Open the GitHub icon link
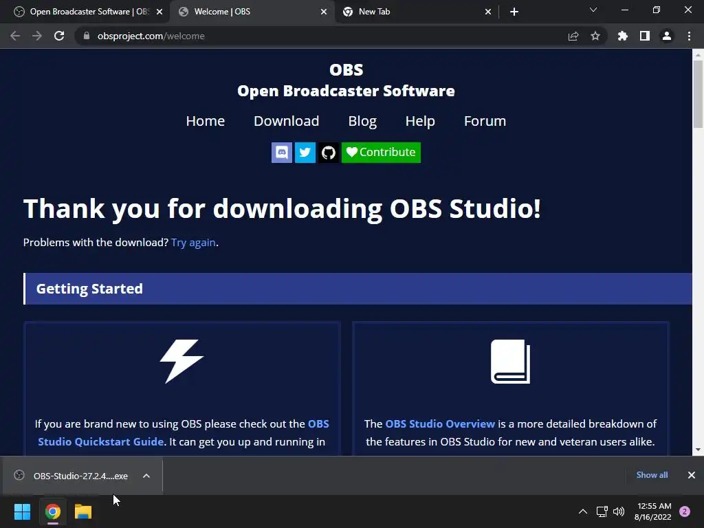704x528 pixels. [329, 153]
